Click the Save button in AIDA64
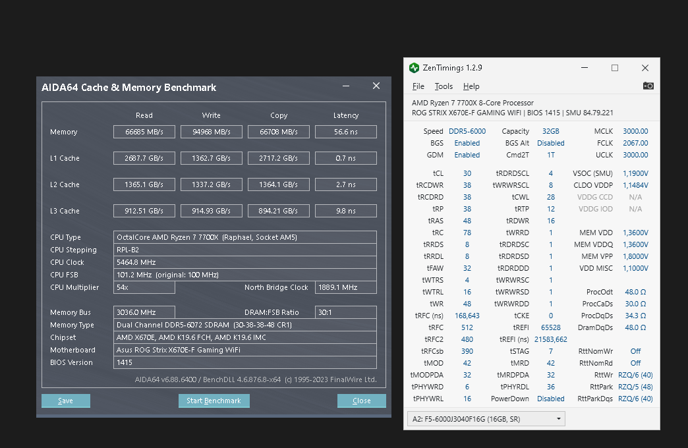 click(66, 401)
